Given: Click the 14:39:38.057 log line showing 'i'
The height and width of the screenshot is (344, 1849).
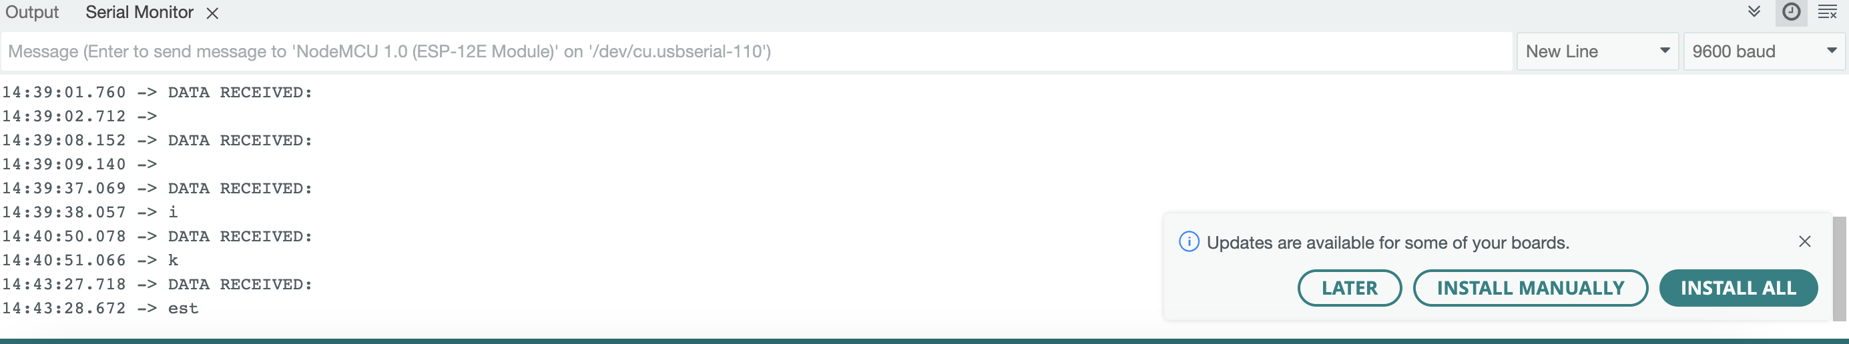Looking at the screenshot, I should point(90,213).
